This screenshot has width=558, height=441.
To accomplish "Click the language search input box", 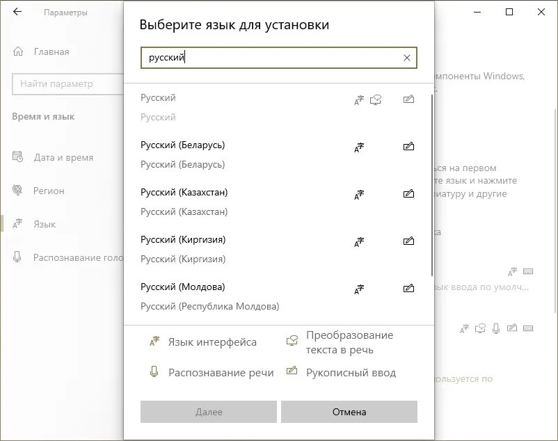I will click(278, 58).
